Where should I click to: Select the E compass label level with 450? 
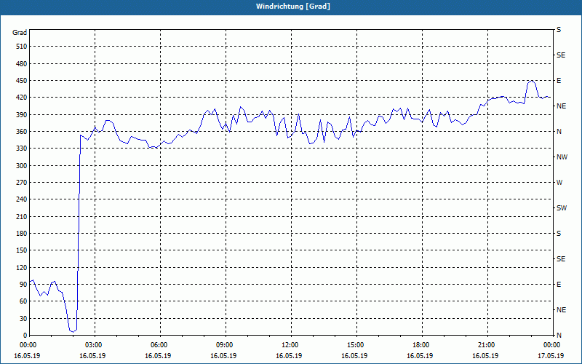(559, 81)
